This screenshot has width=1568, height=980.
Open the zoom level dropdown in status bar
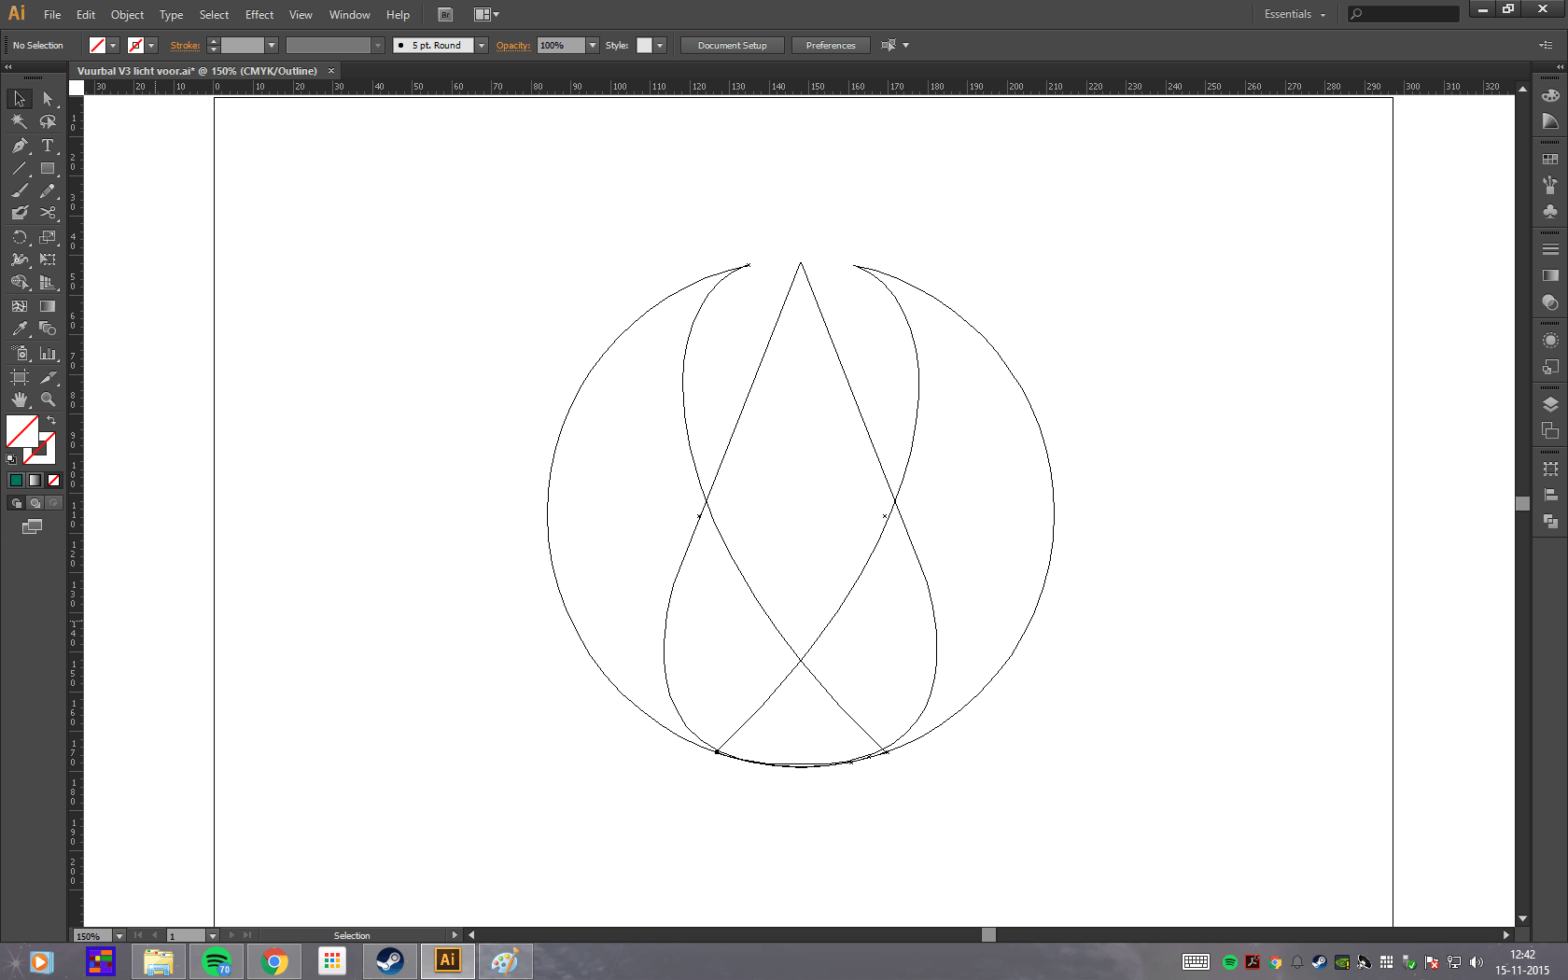pos(119,935)
